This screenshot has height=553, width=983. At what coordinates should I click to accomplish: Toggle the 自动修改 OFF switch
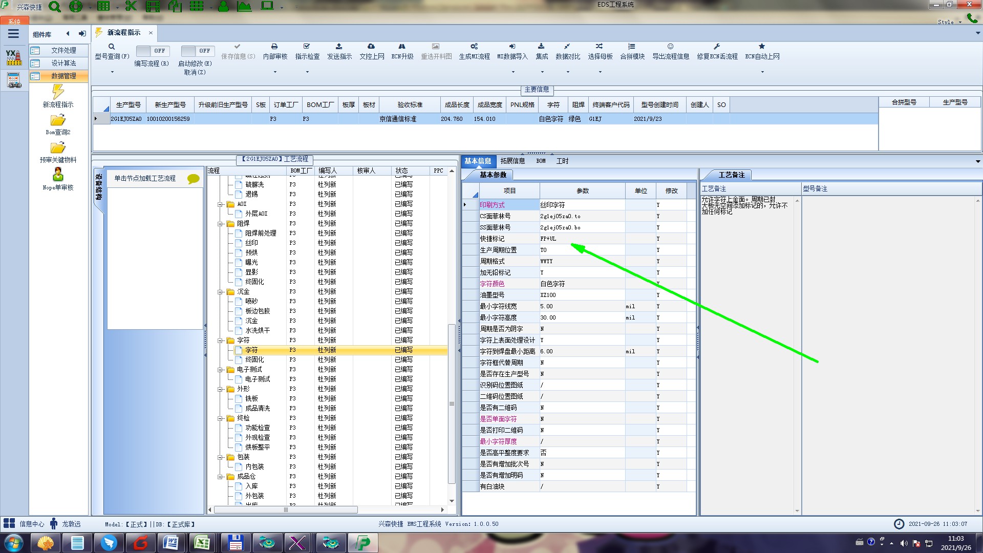[x=197, y=51]
